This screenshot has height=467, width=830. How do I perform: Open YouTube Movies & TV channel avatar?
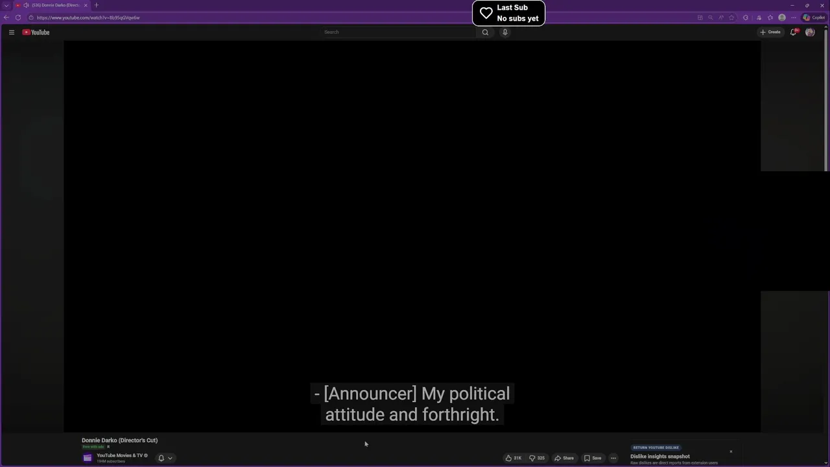tap(88, 458)
